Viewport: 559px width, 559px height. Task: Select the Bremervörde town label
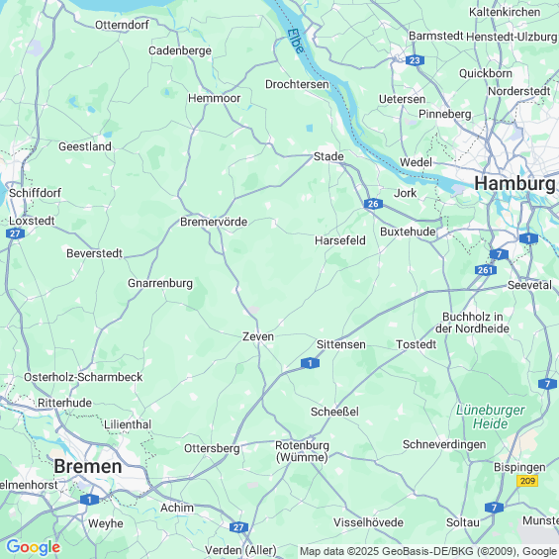214,222
